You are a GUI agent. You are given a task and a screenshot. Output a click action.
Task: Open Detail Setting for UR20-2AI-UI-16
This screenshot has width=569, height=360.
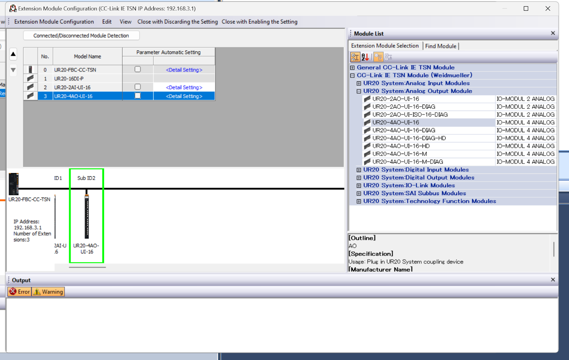click(184, 87)
